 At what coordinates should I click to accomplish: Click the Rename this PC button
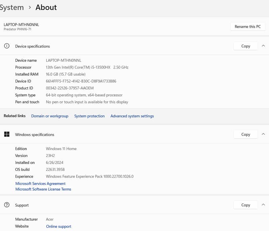tap(247, 27)
